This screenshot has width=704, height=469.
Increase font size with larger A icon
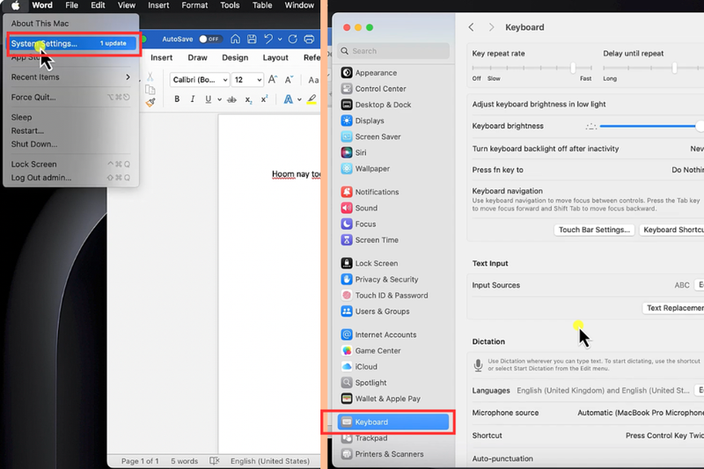coord(273,80)
